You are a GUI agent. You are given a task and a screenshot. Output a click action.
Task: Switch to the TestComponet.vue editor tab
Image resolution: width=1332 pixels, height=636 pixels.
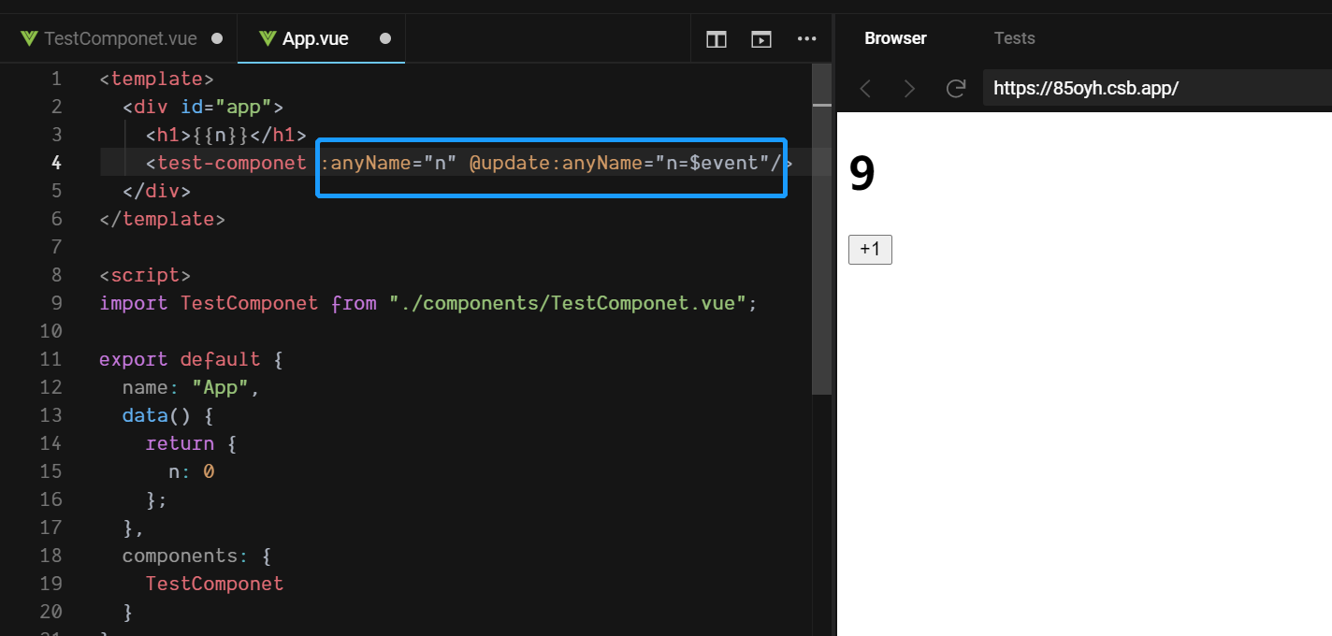[120, 39]
